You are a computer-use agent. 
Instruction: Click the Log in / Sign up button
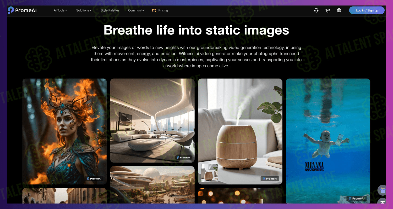[367, 10]
